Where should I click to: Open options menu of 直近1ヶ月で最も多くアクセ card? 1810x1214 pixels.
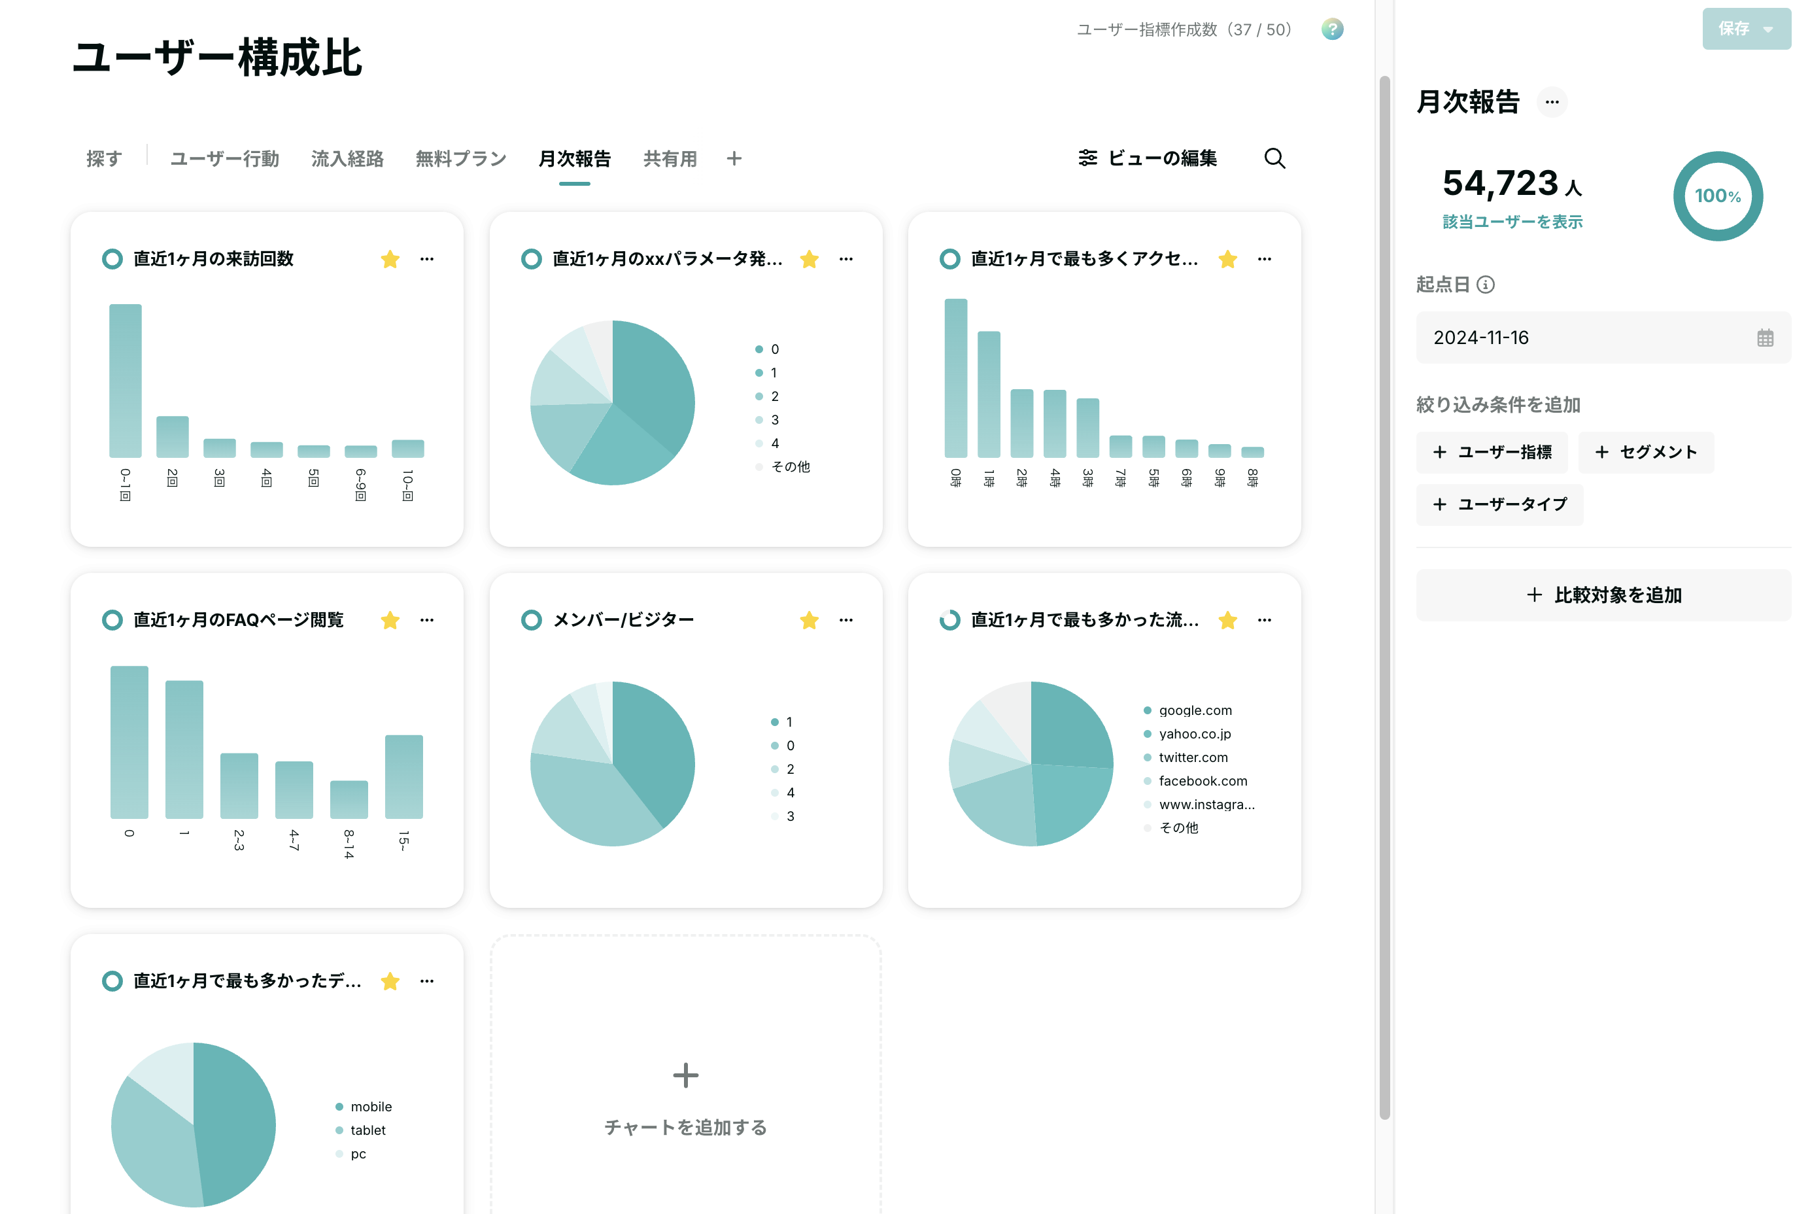click(1265, 258)
